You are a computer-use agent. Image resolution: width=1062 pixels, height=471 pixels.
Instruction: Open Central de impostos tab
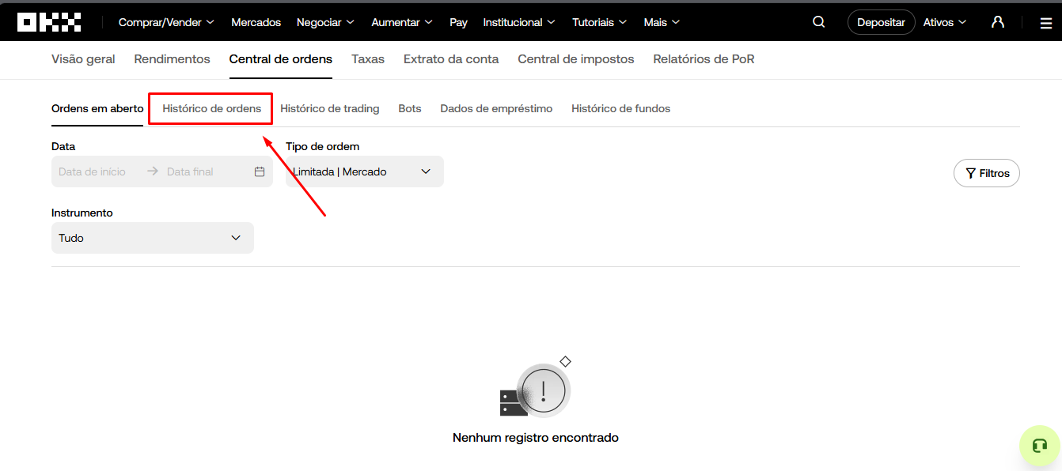point(576,59)
